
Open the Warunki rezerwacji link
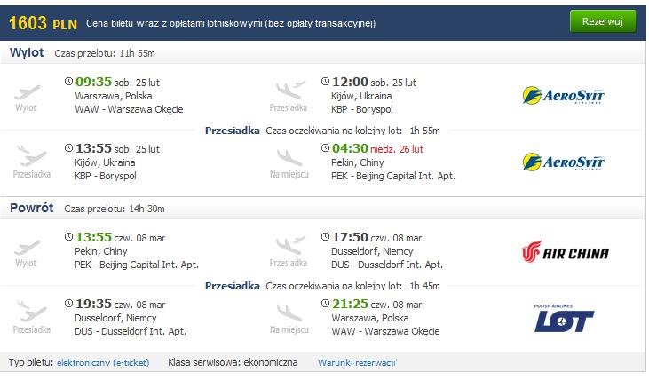pos(356,362)
